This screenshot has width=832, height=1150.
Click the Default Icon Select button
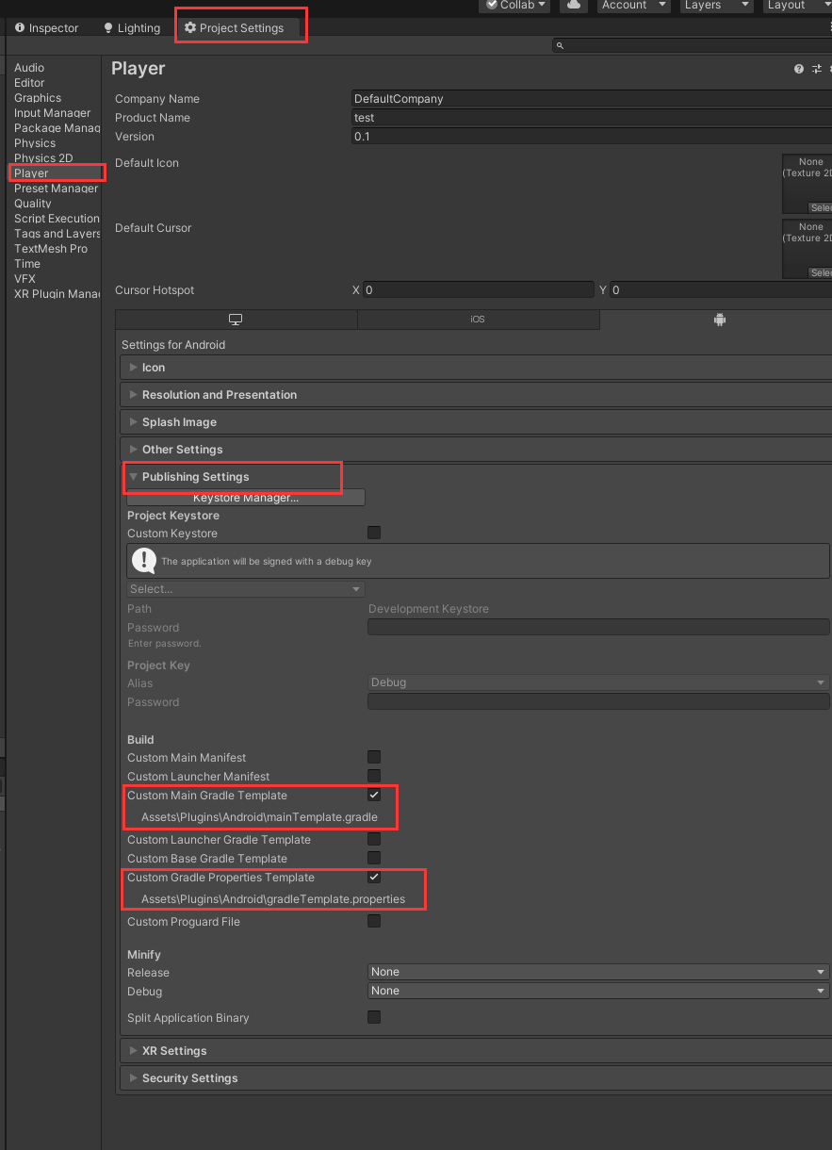[x=821, y=207]
